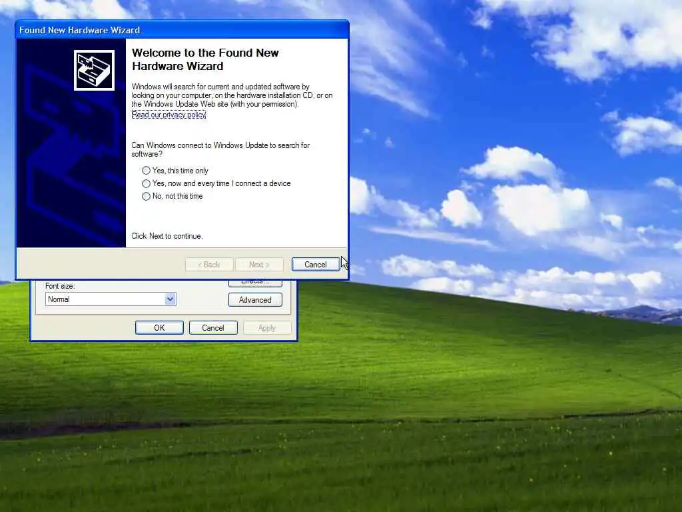Confirm display settings with OK
Viewport: 682px width, 512px height.
(159, 328)
